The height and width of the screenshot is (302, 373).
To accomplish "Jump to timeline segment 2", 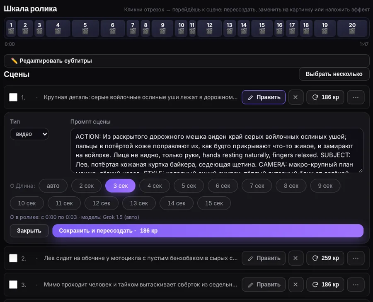I will tap(25, 28).
